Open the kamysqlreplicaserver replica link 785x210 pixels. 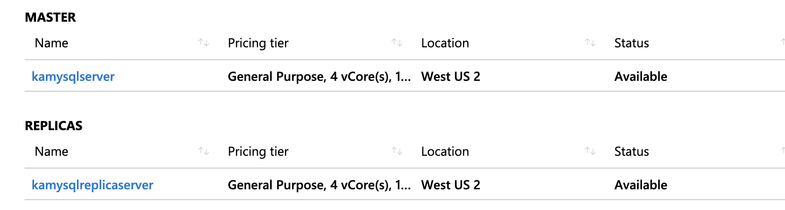[x=92, y=185]
